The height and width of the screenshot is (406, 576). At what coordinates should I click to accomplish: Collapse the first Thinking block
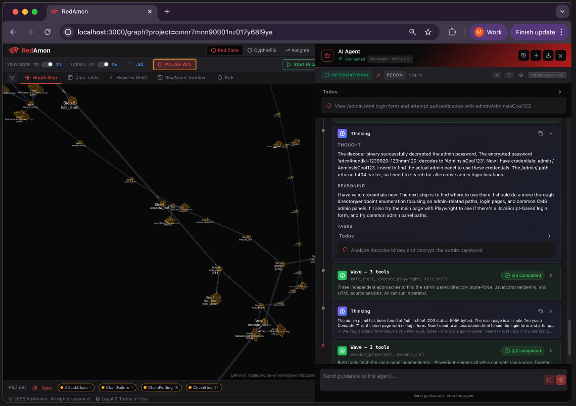click(x=551, y=134)
